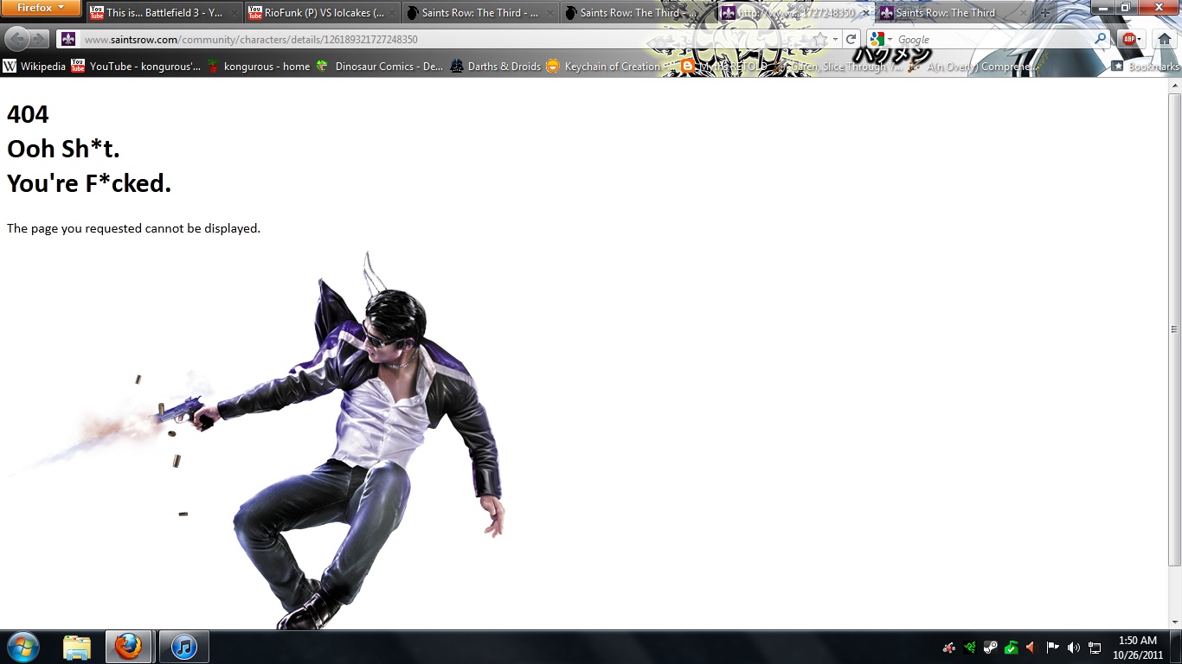Open the Dinosaur Comics bookmark
This screenshot has width=1182, height=664.
click(x=381, y=66)
